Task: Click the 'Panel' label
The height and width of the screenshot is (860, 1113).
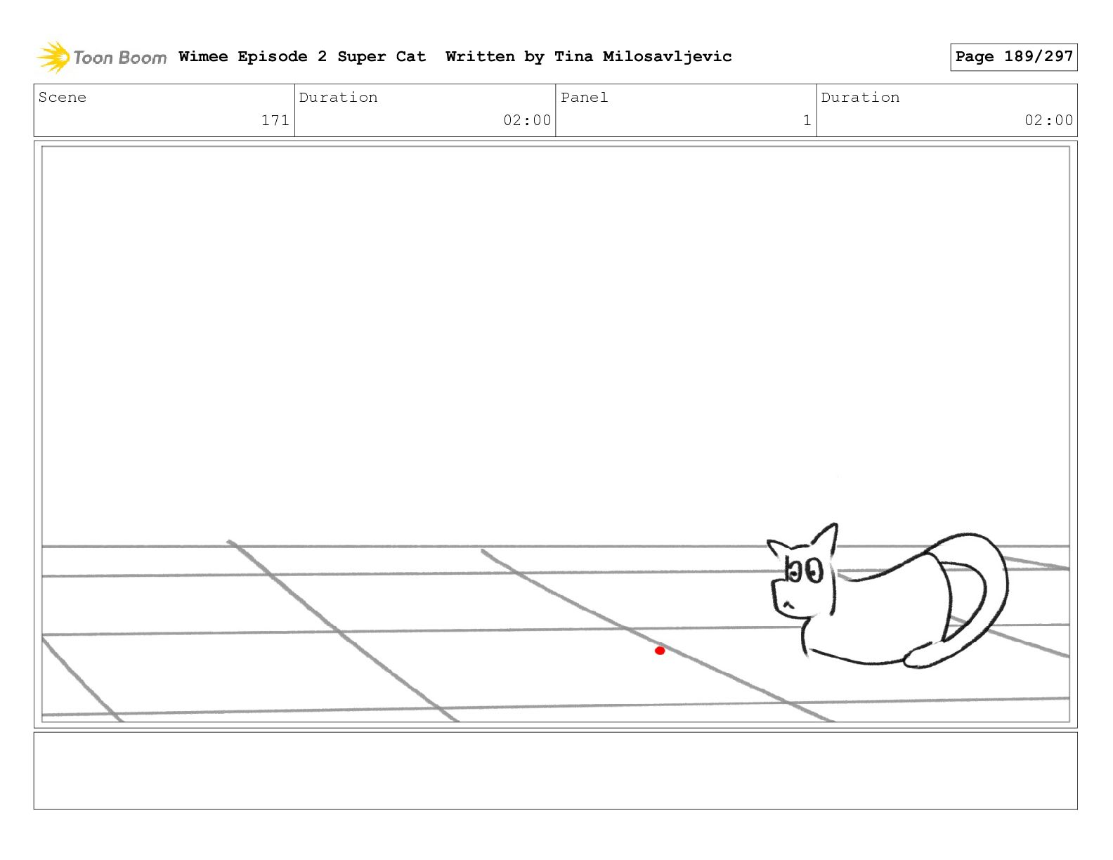Action: (x=584, y=97)
